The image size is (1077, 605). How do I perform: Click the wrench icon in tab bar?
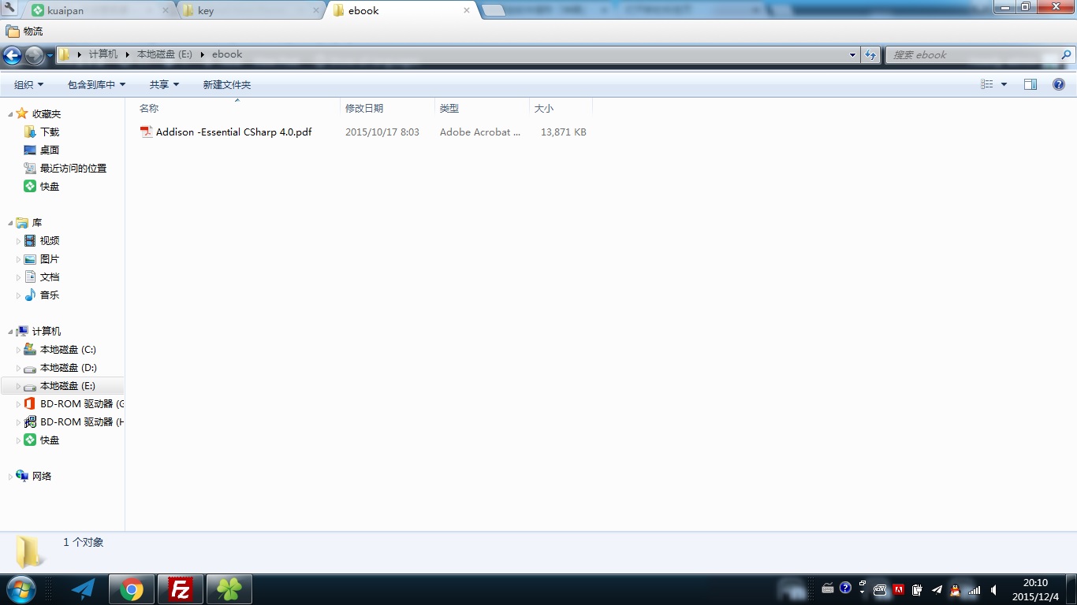[10, 9]
